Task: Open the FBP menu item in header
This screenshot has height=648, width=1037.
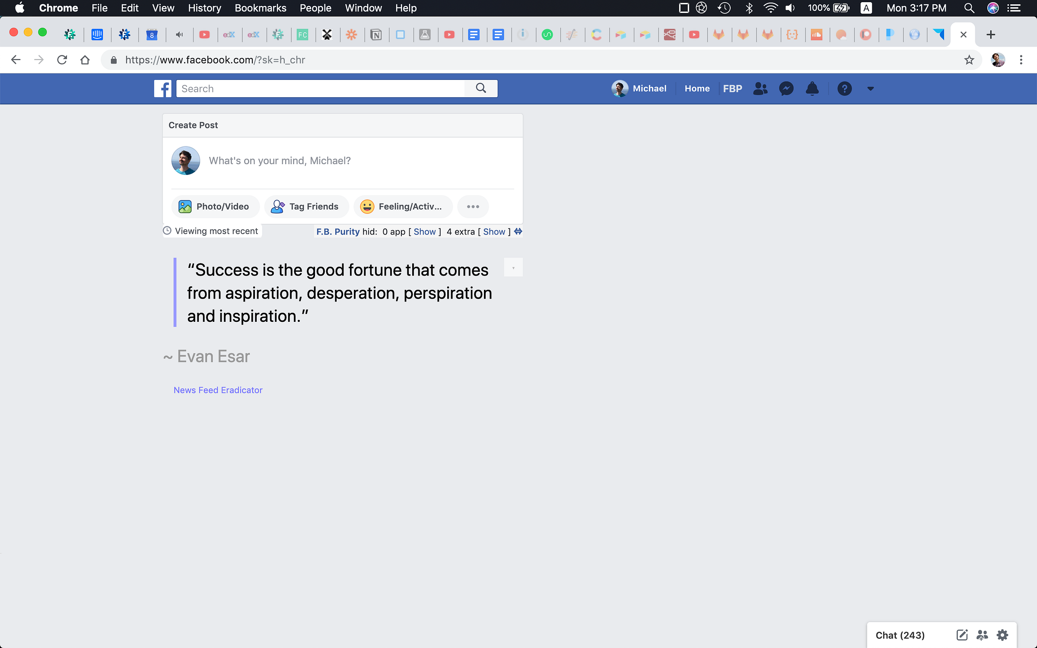Action: pos(732,89)
